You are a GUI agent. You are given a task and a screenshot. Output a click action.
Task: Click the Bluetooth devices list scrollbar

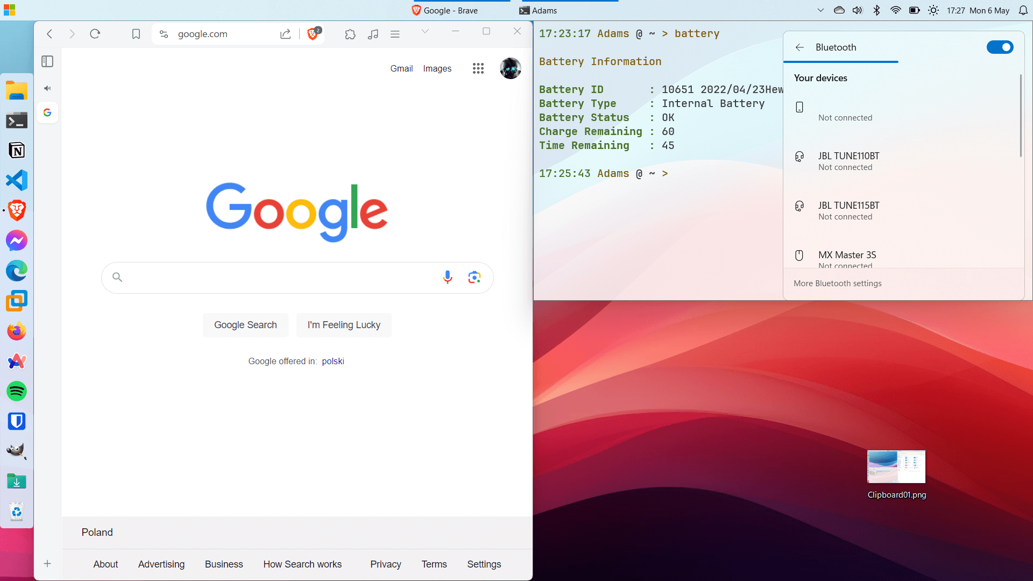click(1020, 116)
